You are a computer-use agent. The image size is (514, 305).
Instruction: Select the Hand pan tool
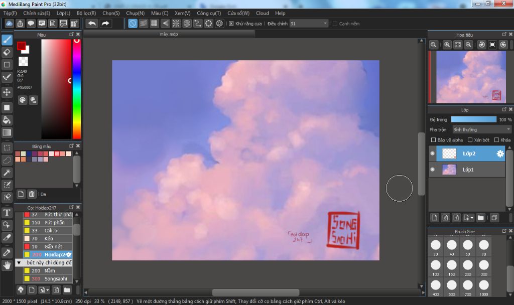(7, 265)
